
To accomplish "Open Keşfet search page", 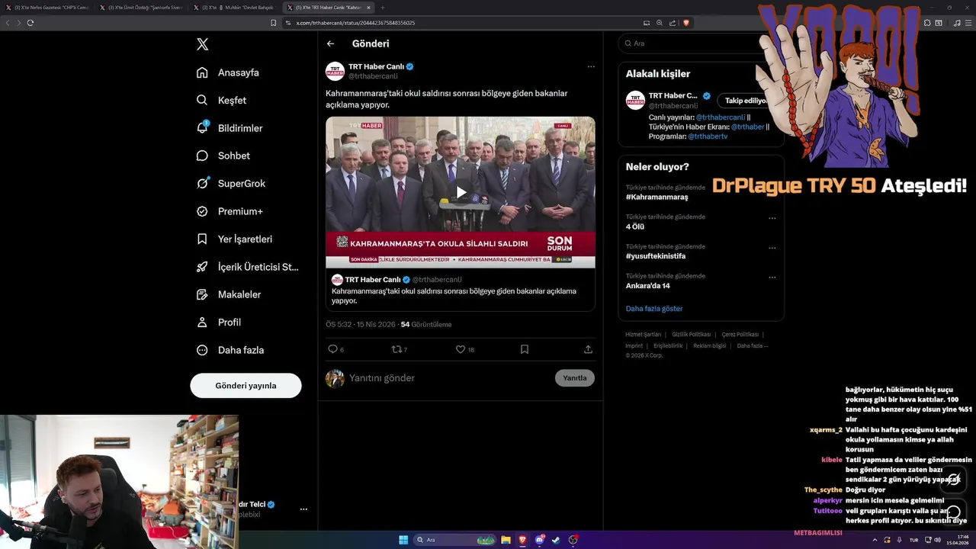I will tap(221, 100).
